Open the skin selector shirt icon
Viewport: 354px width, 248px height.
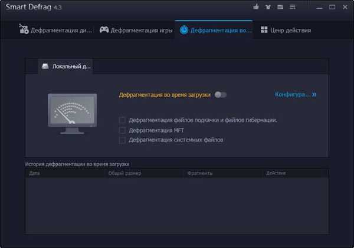[269, 8]
